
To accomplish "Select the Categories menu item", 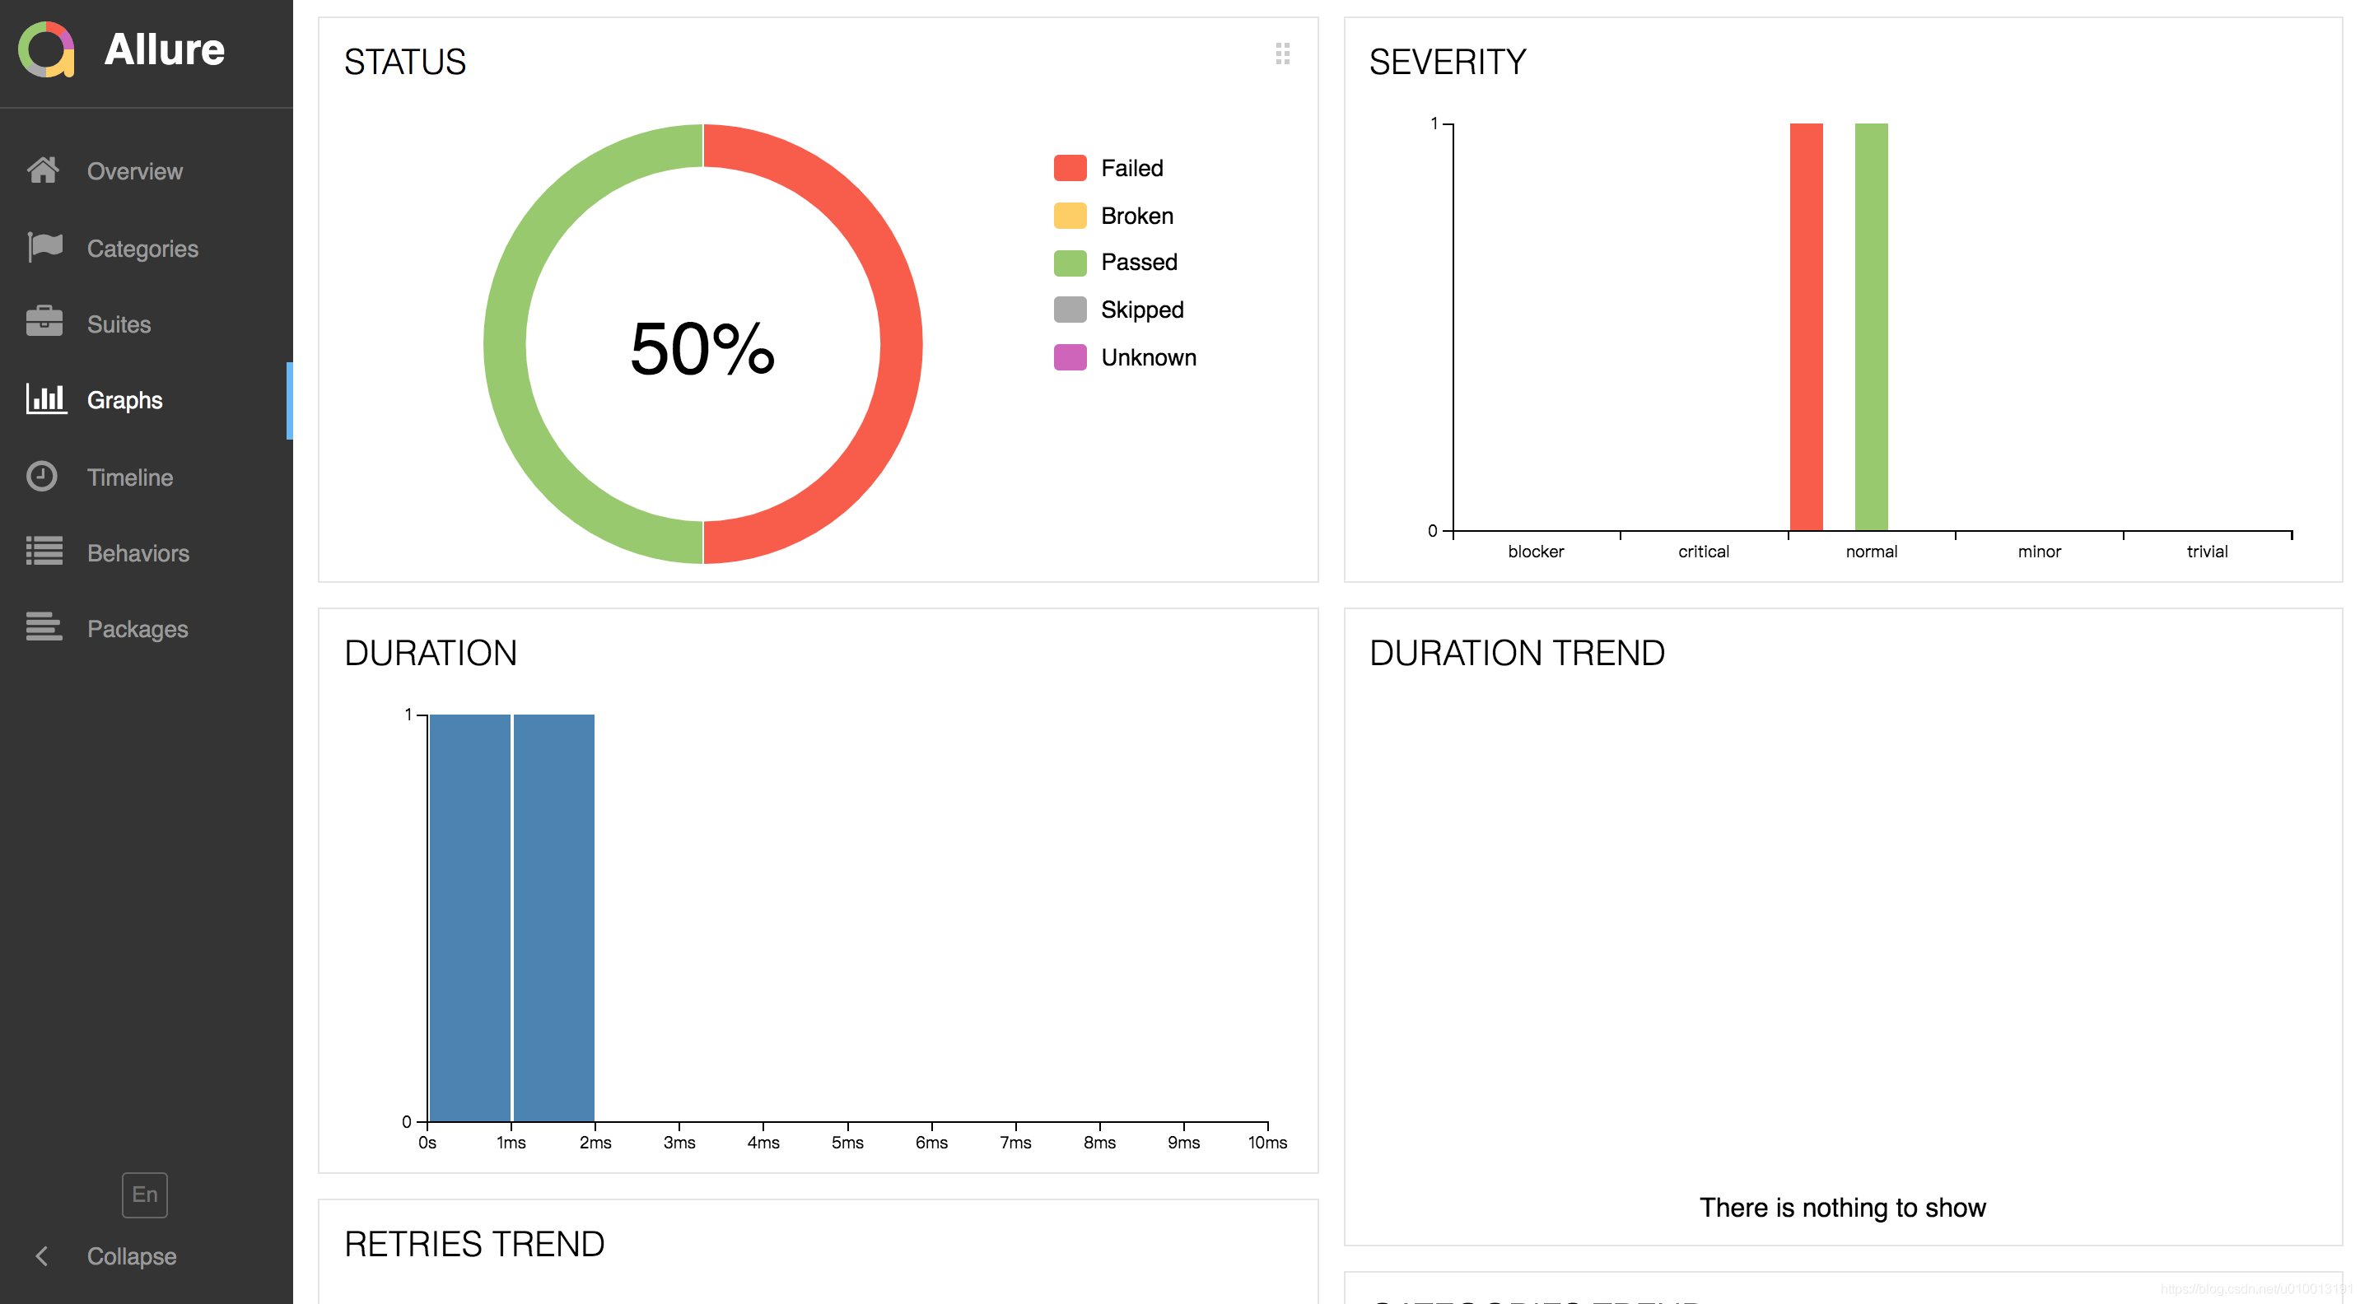I will pos(146,247).
